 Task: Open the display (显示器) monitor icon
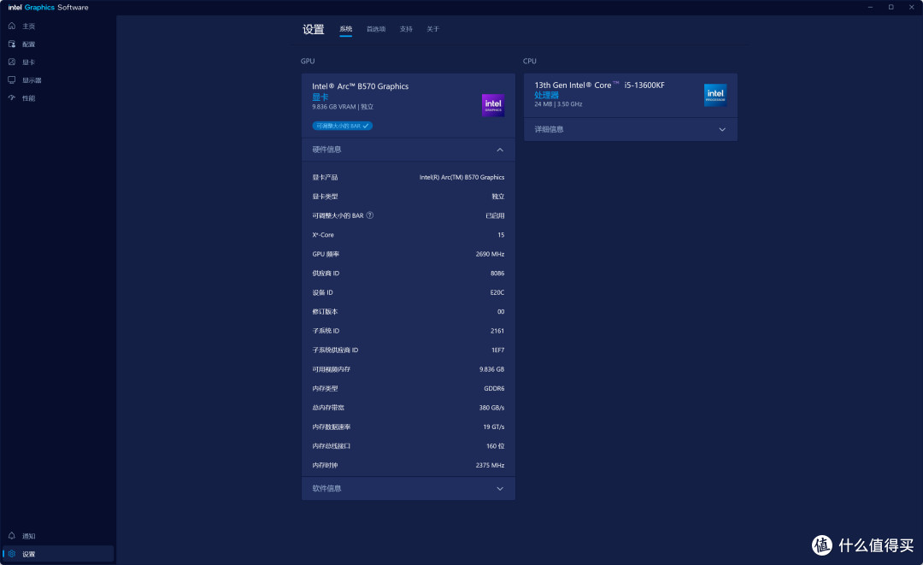12,80
